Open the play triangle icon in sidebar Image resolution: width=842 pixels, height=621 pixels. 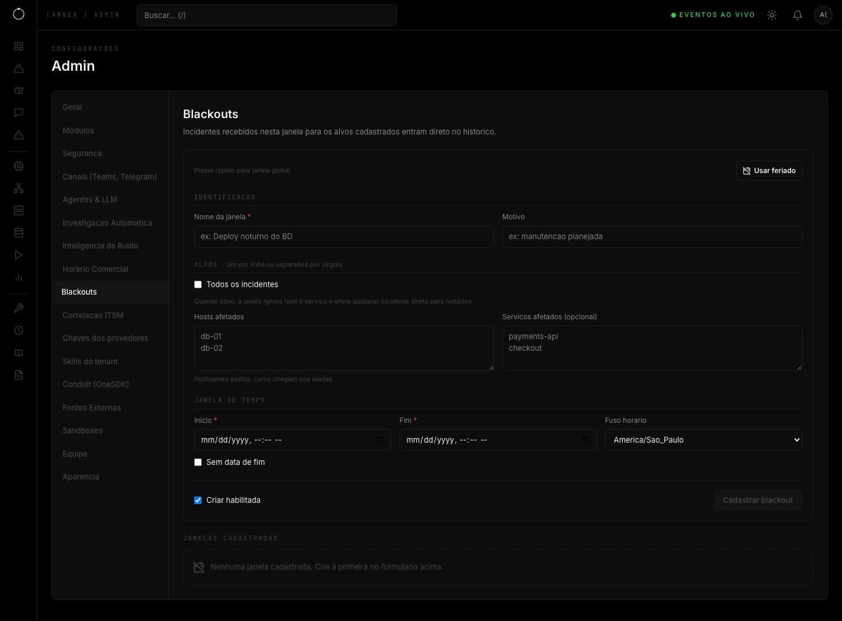point(19,255)
